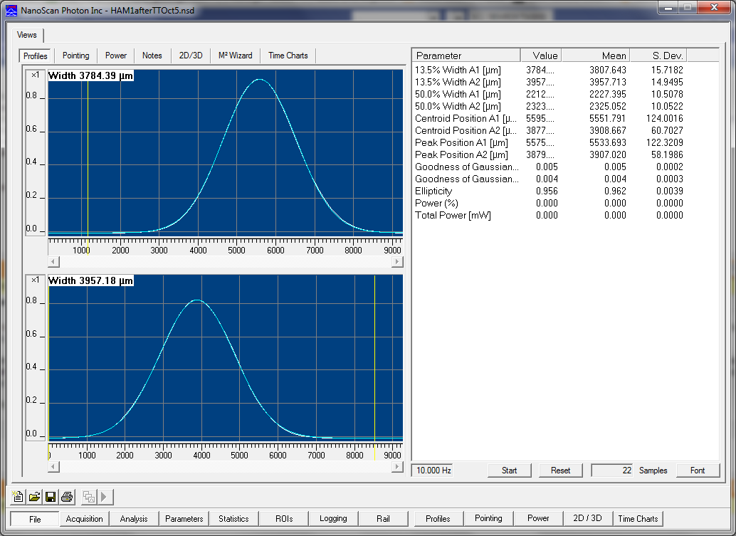Click the samples count input field
This screenshot has width=736, height=536.
pyautogui.click(x=612, y=471)
